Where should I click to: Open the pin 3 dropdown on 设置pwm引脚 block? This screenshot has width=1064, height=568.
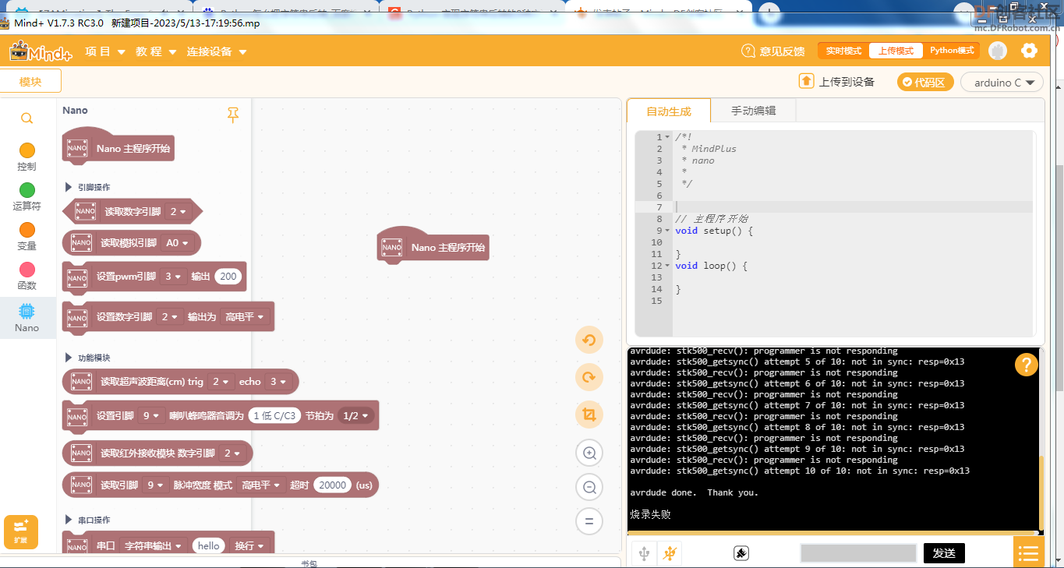point(173,277)
